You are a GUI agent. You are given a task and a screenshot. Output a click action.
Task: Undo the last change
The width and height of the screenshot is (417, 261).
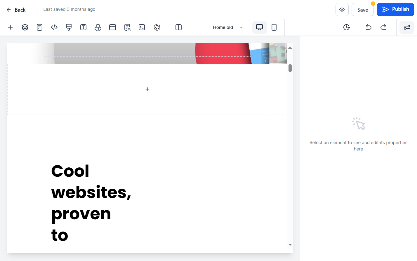click(369, 27)
